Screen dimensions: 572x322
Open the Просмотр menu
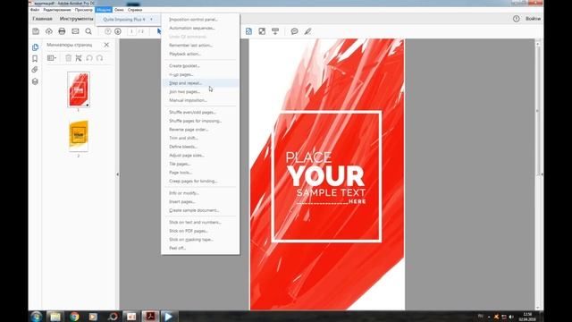(83, 10)
